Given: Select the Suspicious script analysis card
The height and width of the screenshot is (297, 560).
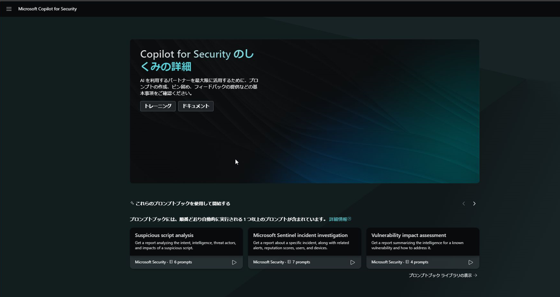Looking at the screenshot, I should click(x=186, y=242).
